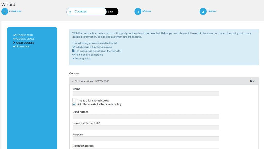This screenshot has width=264, height=149.
Task: Open the Statistics section
Action: point(23,46)
